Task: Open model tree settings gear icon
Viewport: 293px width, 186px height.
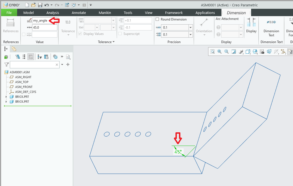Action: [x=55, y=57]
